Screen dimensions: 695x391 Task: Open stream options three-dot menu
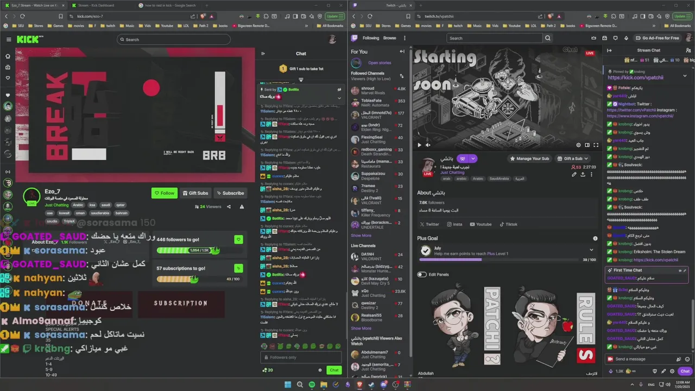pos(591,174)
